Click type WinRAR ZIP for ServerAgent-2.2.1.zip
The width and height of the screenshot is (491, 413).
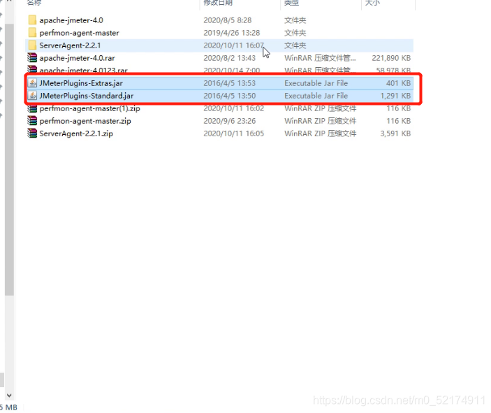[321, 133]
